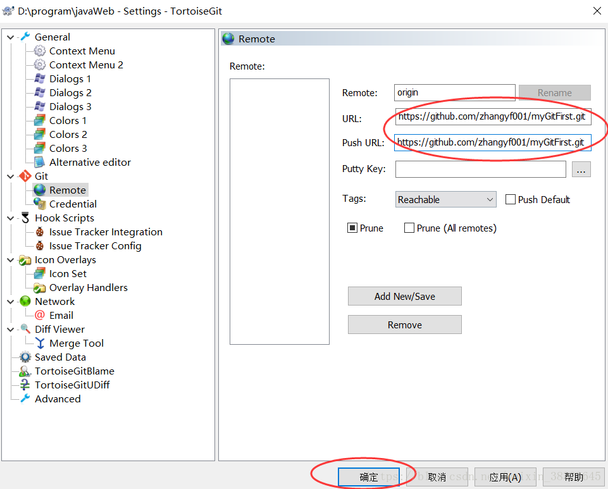Click the Issue Tracker Integration bug icon
This screenshot has height=489, width=608.
40,232
